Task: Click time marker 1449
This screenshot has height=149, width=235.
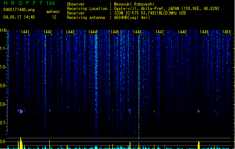Action: click(x=204, y=32)
